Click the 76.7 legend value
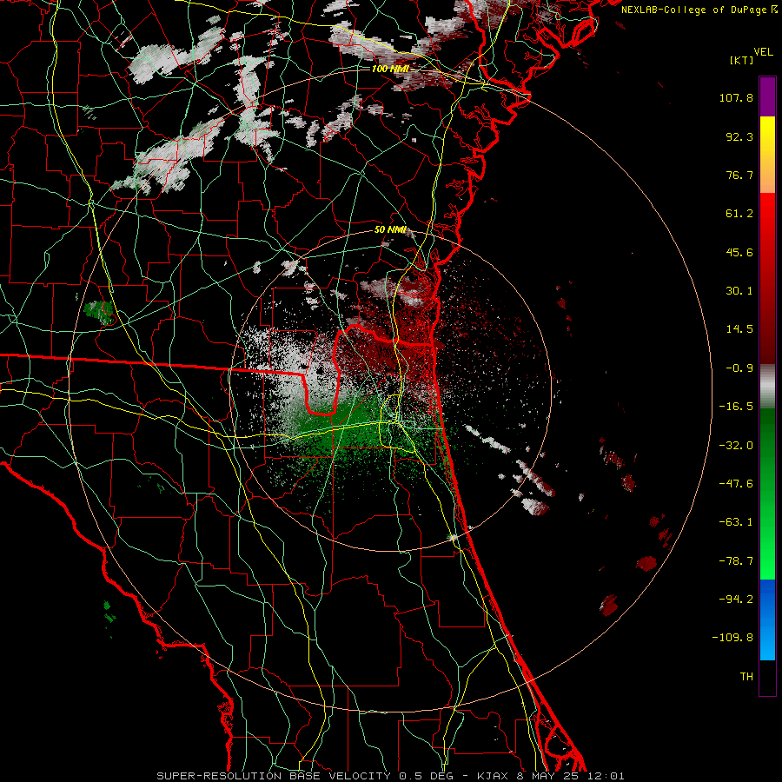782x782 pixels. pyautogui.click(x=739, y=175)
